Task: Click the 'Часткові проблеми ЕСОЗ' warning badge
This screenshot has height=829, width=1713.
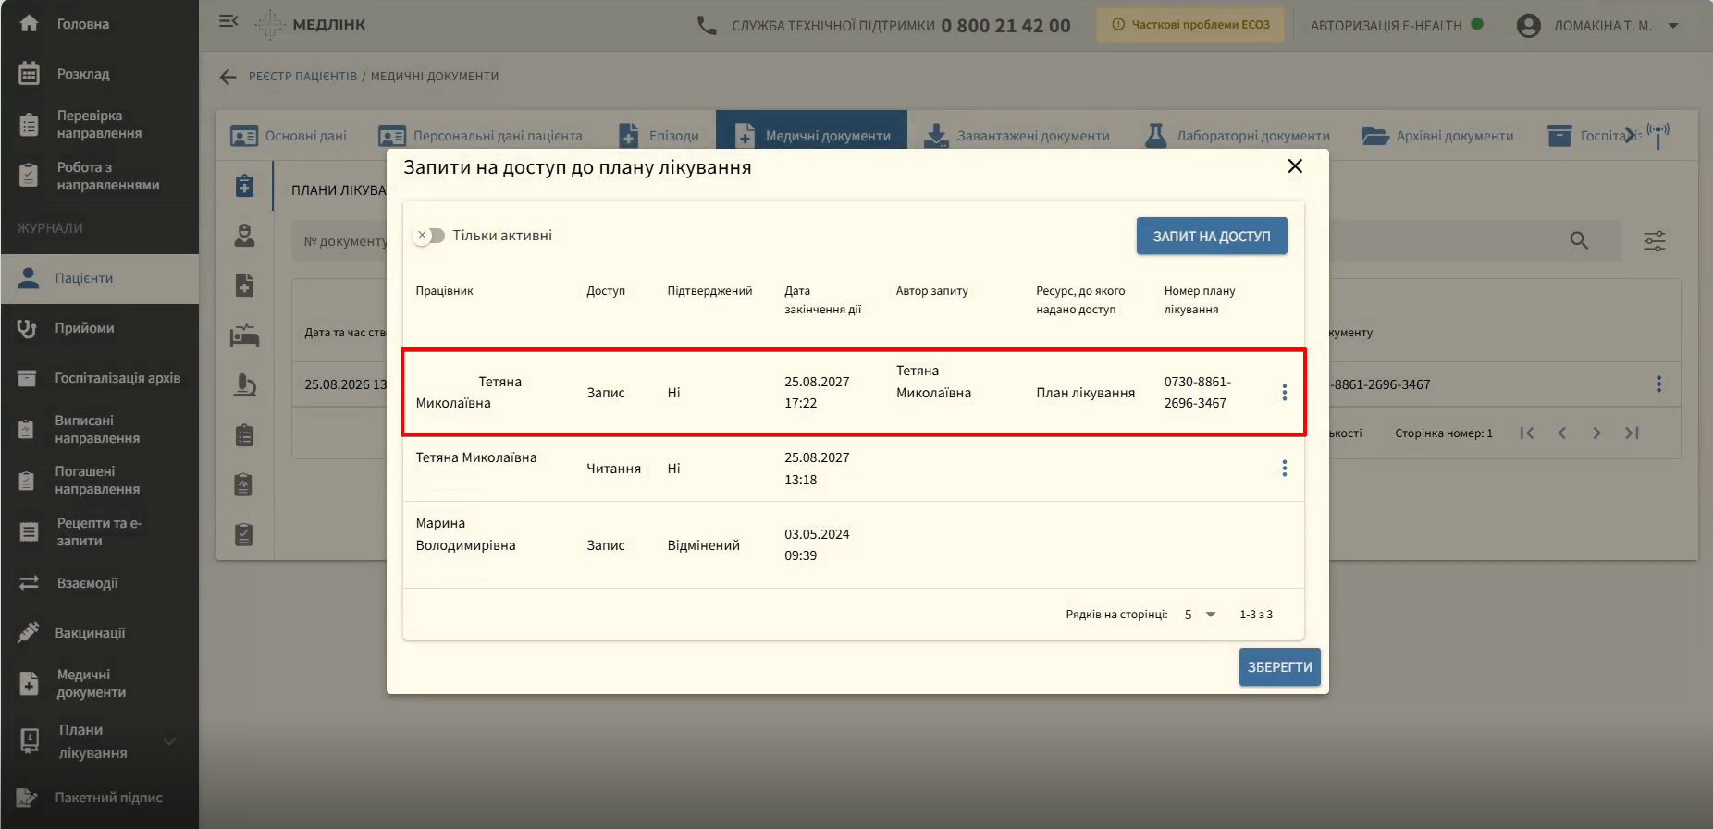Action: coord(1190,25)
